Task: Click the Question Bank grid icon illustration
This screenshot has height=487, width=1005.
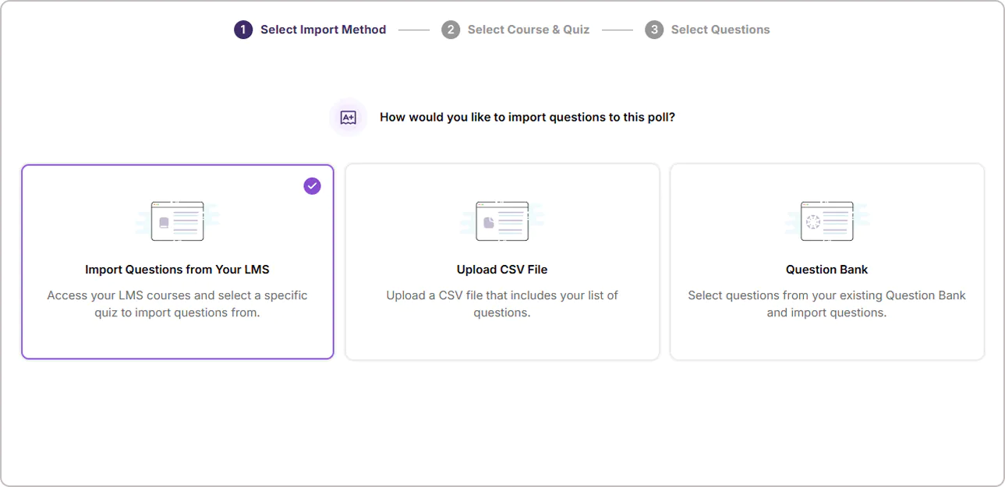Action: click(826, 221)
